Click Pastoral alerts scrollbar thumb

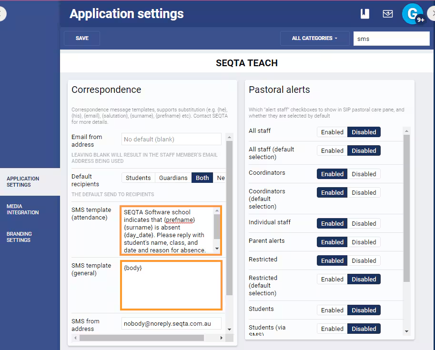point(406,208)
